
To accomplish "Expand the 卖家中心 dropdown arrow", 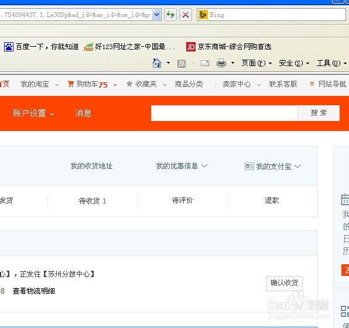I will pyautogui.click(x=259, y=85).
